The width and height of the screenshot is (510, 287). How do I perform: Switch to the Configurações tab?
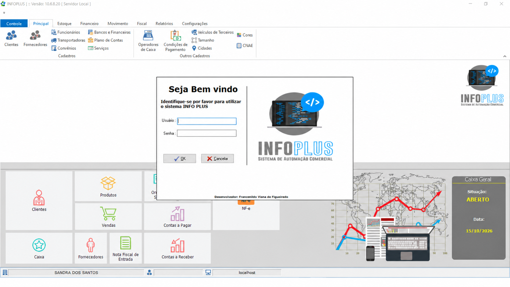[195, 23]
